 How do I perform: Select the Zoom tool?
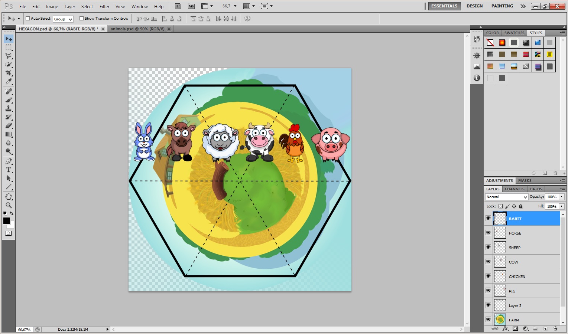pyautogui.click(x=9, y=205)
